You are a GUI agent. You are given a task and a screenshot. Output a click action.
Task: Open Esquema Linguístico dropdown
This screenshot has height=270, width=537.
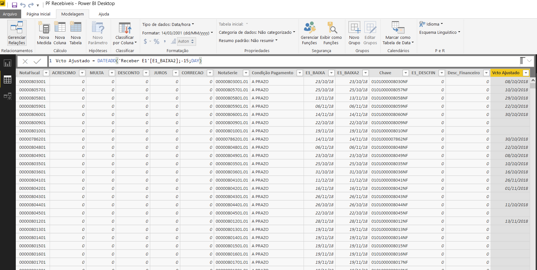440,32
